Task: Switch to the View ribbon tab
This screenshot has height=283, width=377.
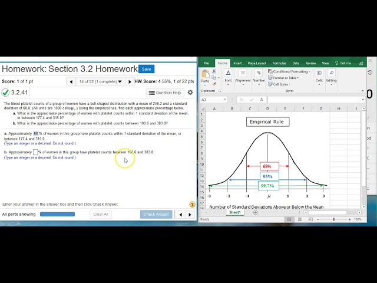Action: [x=325, y=63]
